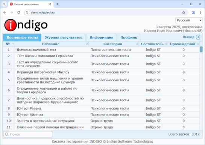Select Тест оценки мотивации Герчикова

(x=101, y=56)
